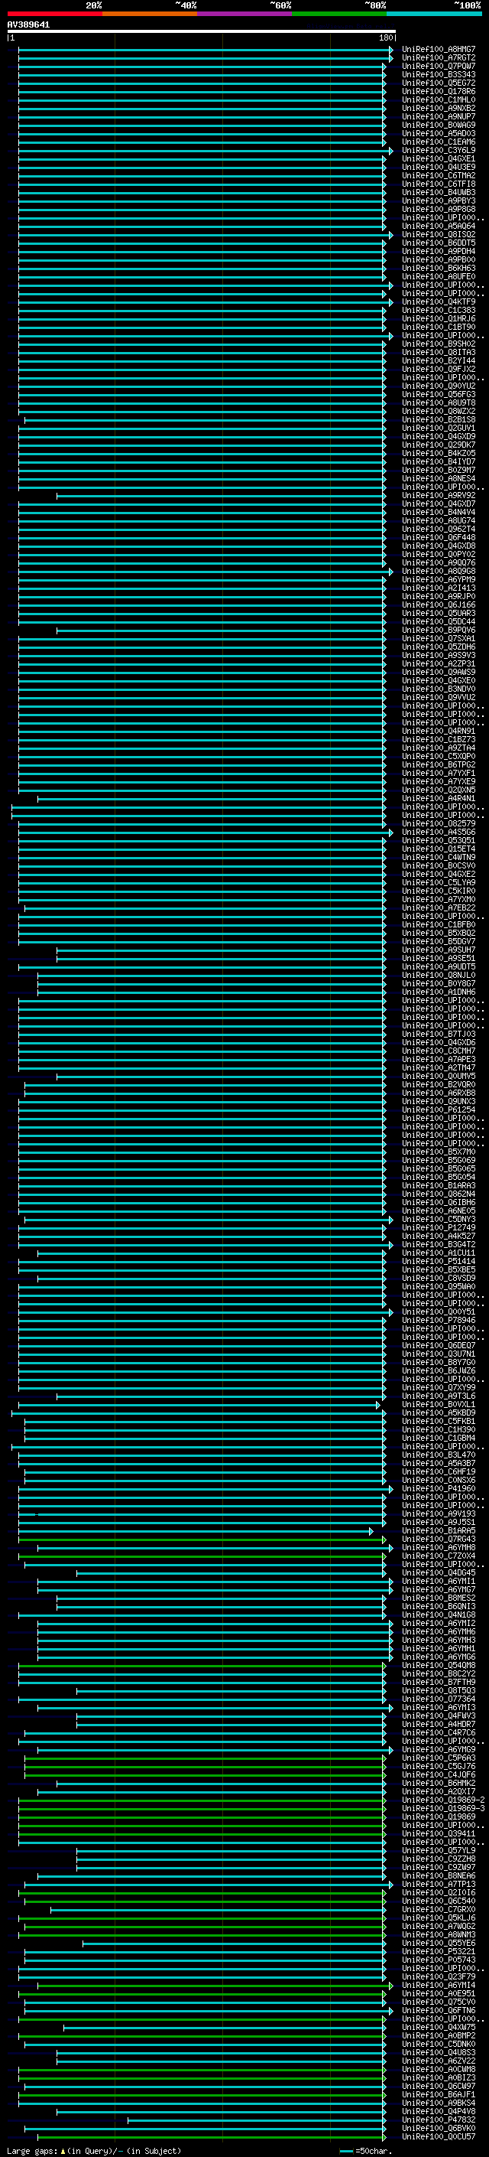Image resolution: width=489 pixels, height=2157 pixels.
Task: Click the orange ~40% identity legend segment
Action: (150, 14)
